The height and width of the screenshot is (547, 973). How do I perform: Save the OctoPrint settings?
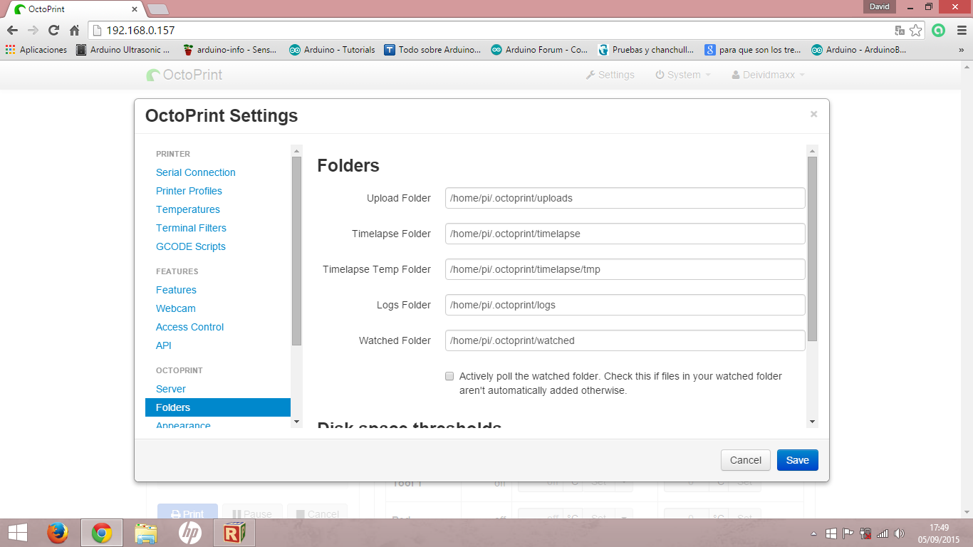pos(798,460)
